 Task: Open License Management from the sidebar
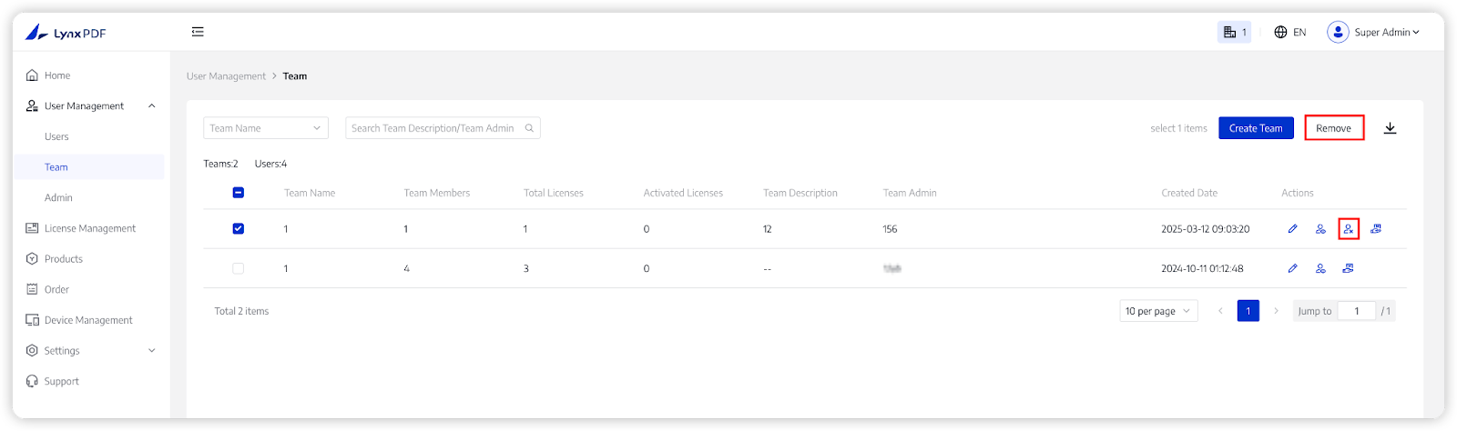click(x=89, y=228)
